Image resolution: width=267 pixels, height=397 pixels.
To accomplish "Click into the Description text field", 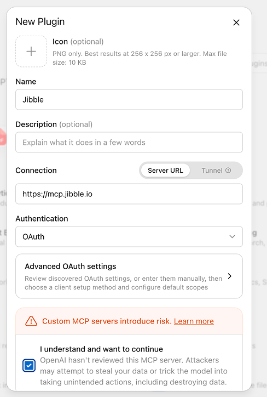I will [129, 142].
